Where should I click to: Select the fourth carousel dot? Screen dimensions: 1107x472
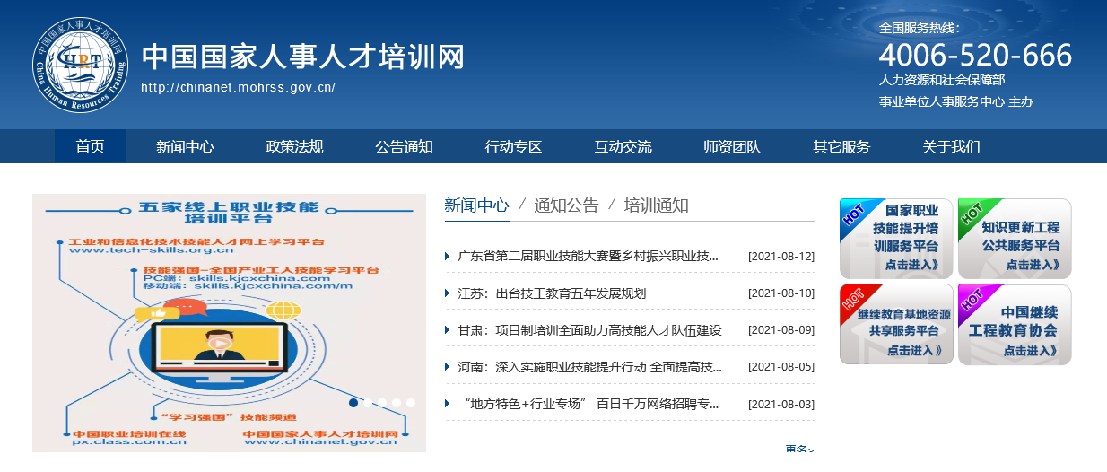point(397,403)
